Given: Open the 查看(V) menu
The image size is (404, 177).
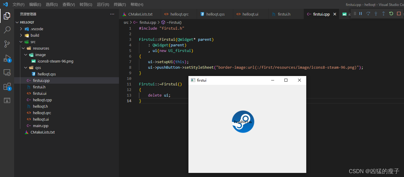Looking at the screenshot, I should point(69,4).
